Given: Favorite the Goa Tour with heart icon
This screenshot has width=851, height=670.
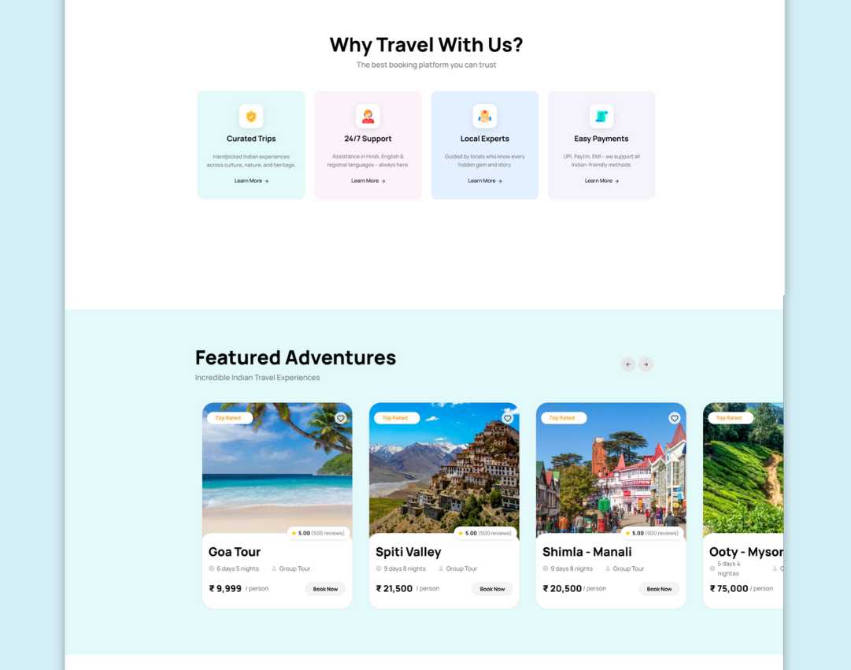Looking at the screenshot, I should click(340, 418).
